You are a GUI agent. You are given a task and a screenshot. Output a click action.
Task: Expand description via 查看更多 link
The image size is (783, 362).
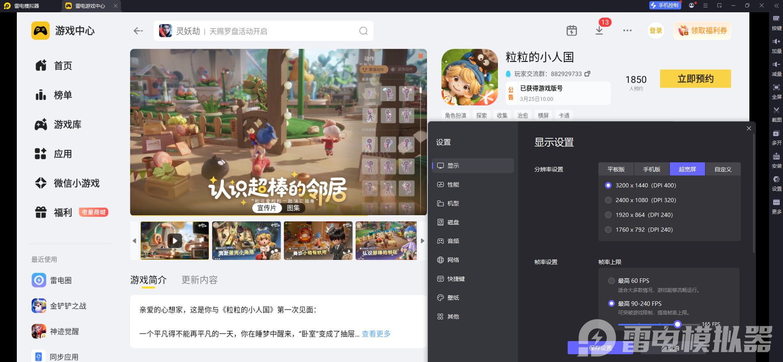376,334
